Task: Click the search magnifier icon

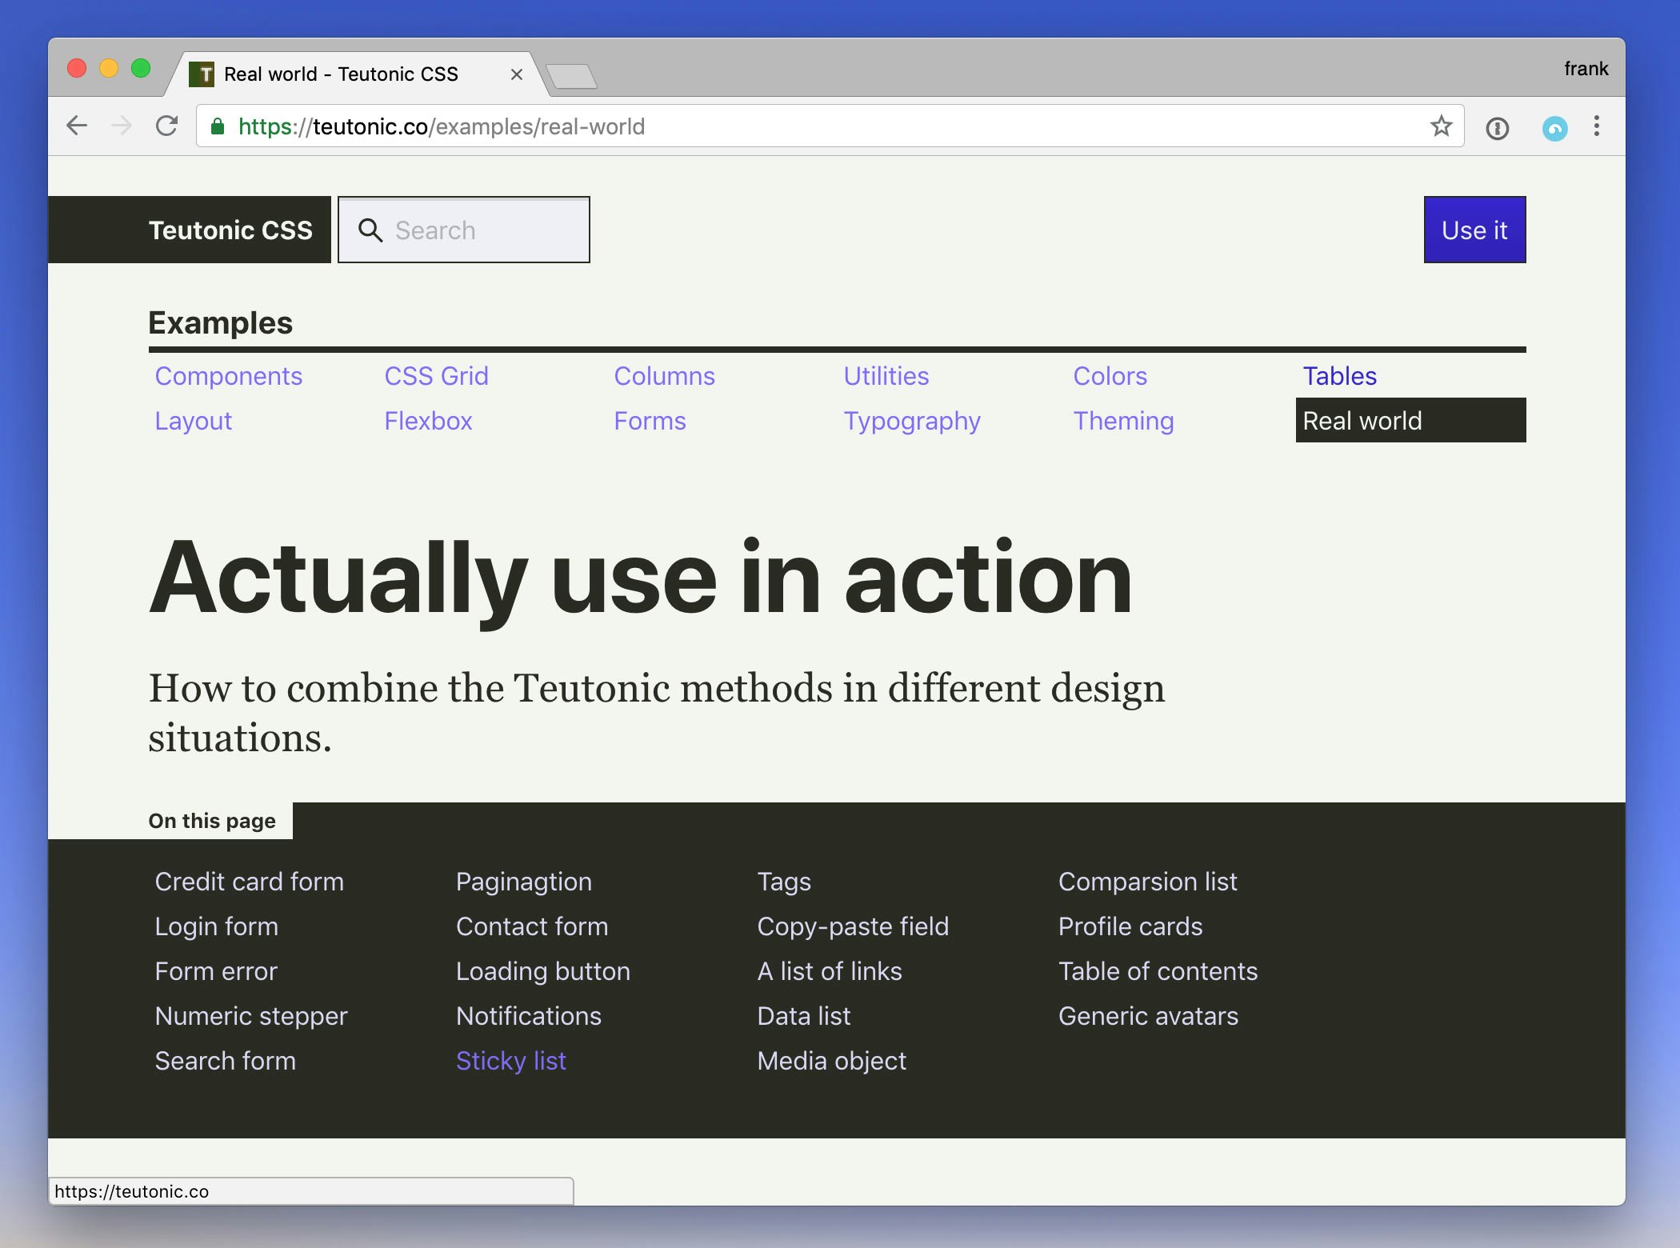Action: (370, 230)
